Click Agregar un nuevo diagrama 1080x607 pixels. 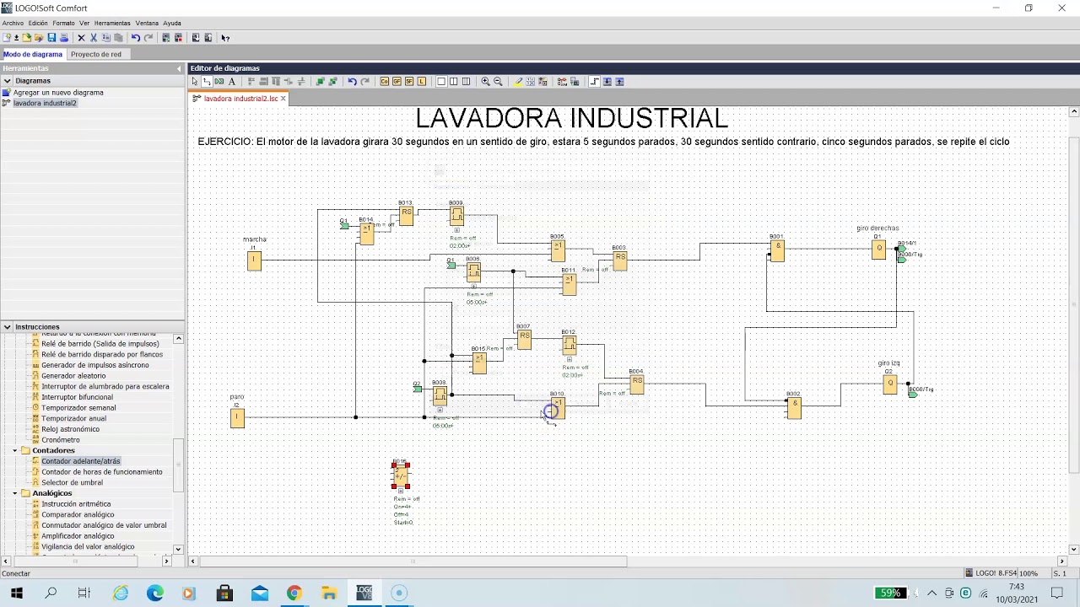click(58, 93)
